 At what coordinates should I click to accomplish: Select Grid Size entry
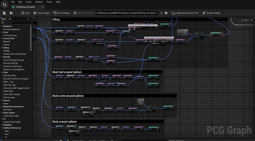tap(8, 110)
